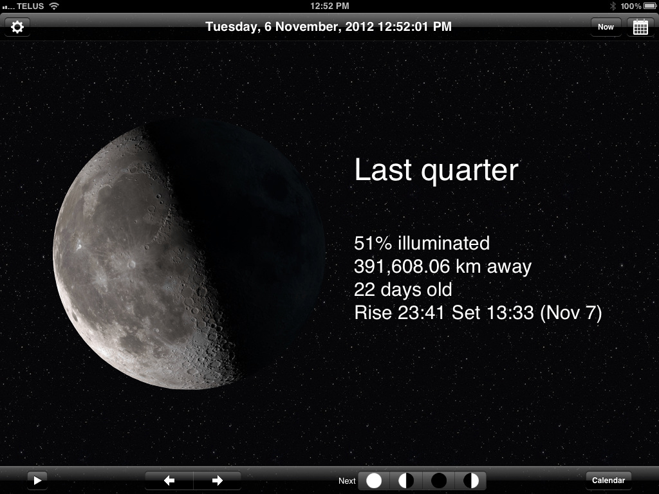Tap the Rise and Set times line

[478, 313]
